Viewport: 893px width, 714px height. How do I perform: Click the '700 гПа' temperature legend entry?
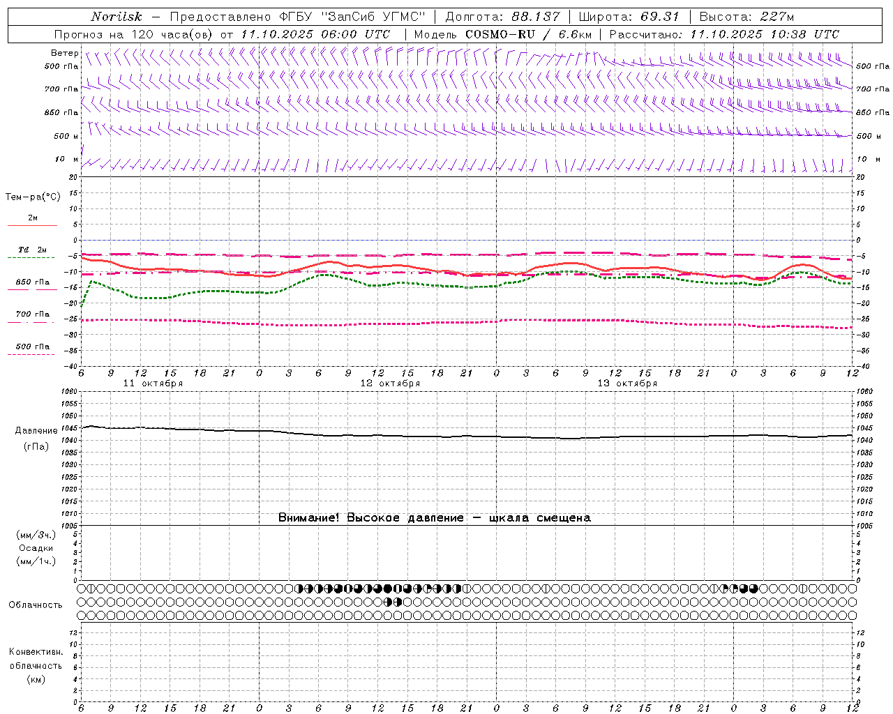(x=33, y=314)
